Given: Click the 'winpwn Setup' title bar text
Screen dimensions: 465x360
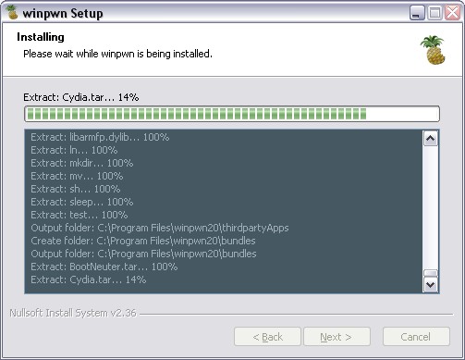Looking at the screenshot, I should 63,13.
